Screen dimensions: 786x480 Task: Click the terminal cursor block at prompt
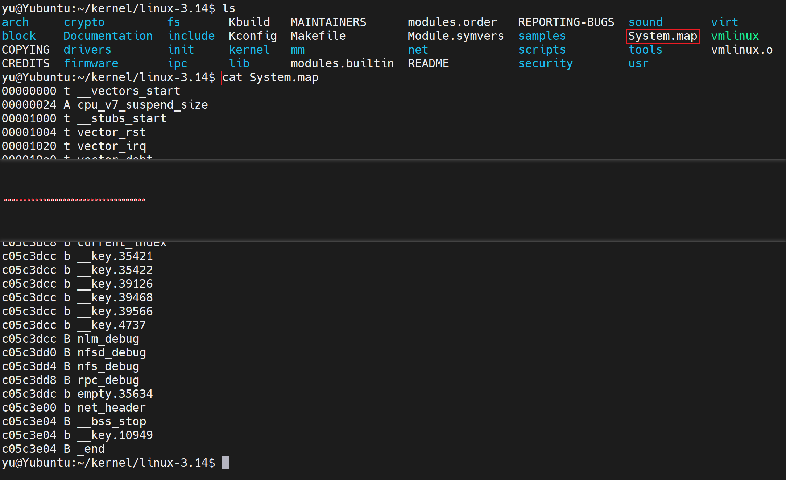coord(225,463)
